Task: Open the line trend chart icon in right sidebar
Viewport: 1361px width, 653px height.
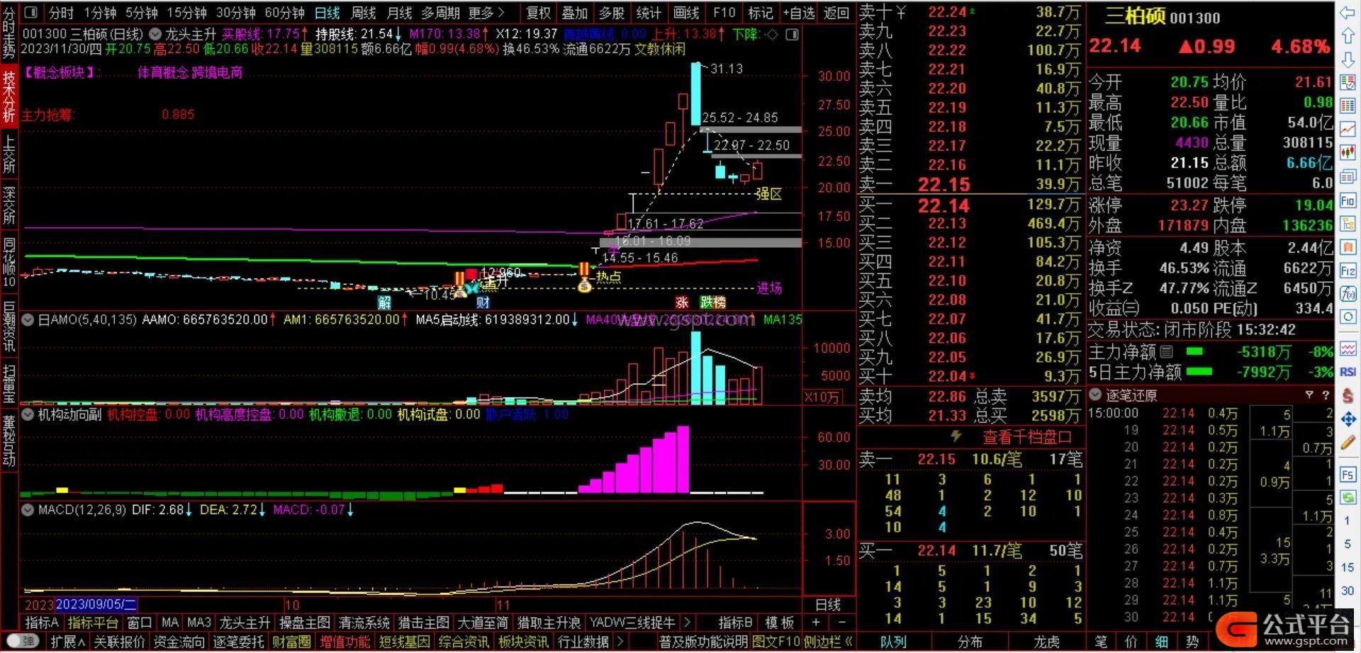Action: coord(1348,129)
